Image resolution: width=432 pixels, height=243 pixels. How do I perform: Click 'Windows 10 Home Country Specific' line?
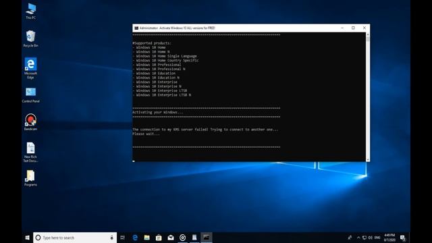pyautogui.click(x=167, y=61)
